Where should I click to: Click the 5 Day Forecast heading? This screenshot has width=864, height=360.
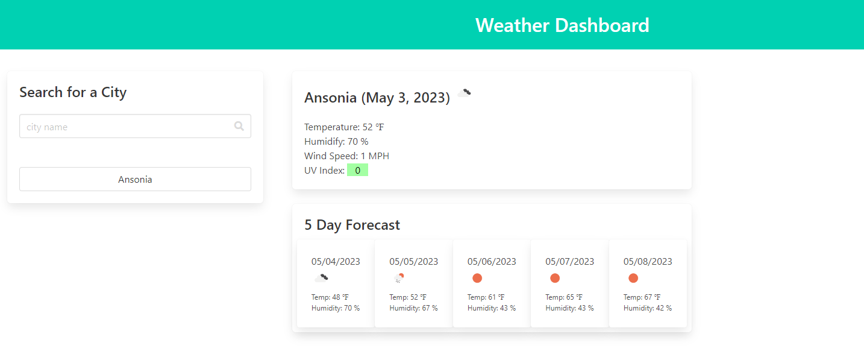[x=351, y=224]
